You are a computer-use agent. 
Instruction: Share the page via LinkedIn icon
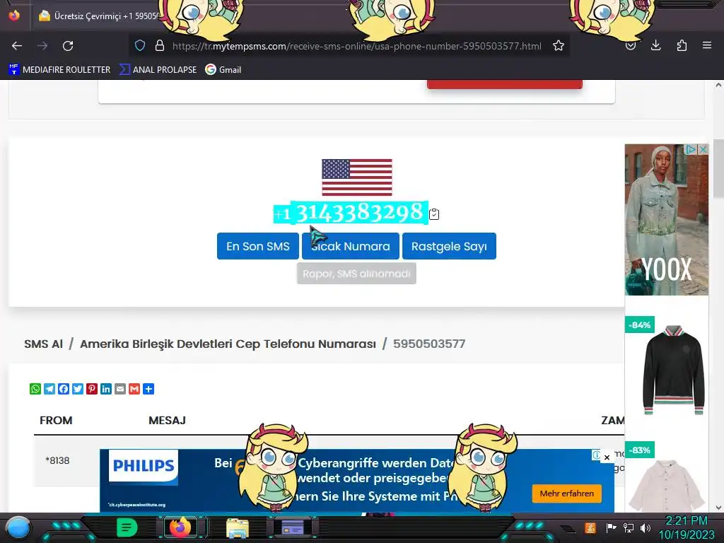[106, 389]
